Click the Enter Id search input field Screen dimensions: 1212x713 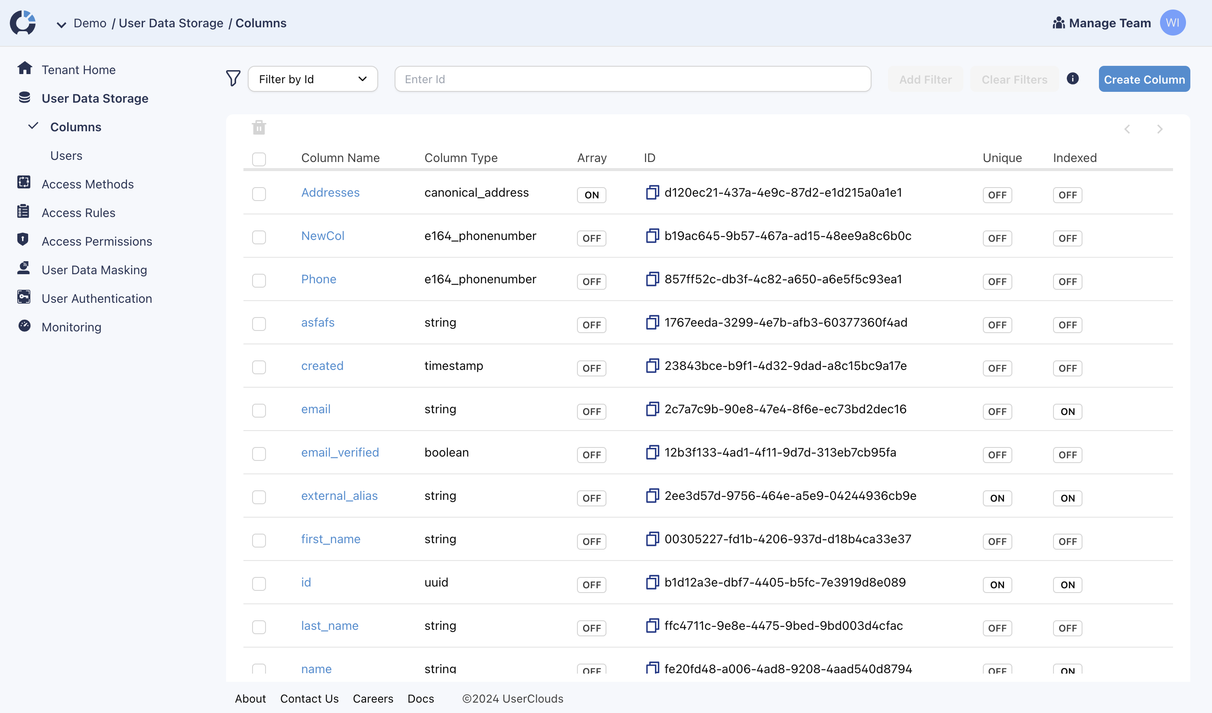click(x=632, y=79)
